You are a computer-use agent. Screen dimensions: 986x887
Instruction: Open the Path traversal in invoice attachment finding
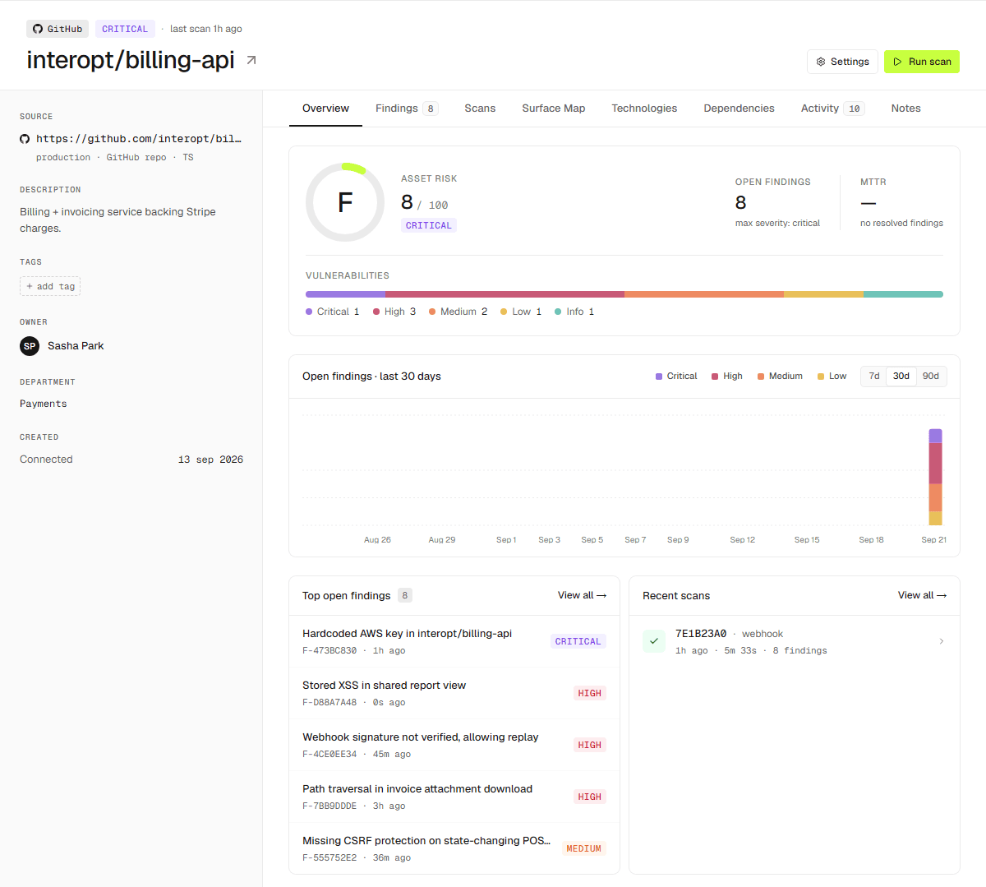click(454, 797)
